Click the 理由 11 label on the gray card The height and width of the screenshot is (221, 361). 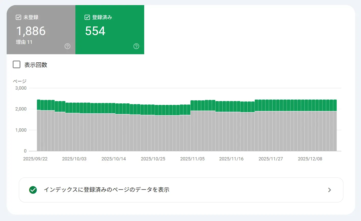[x=24, y=42]
